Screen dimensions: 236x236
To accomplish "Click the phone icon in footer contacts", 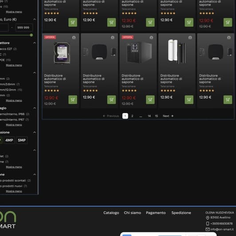I will (208, 224).
